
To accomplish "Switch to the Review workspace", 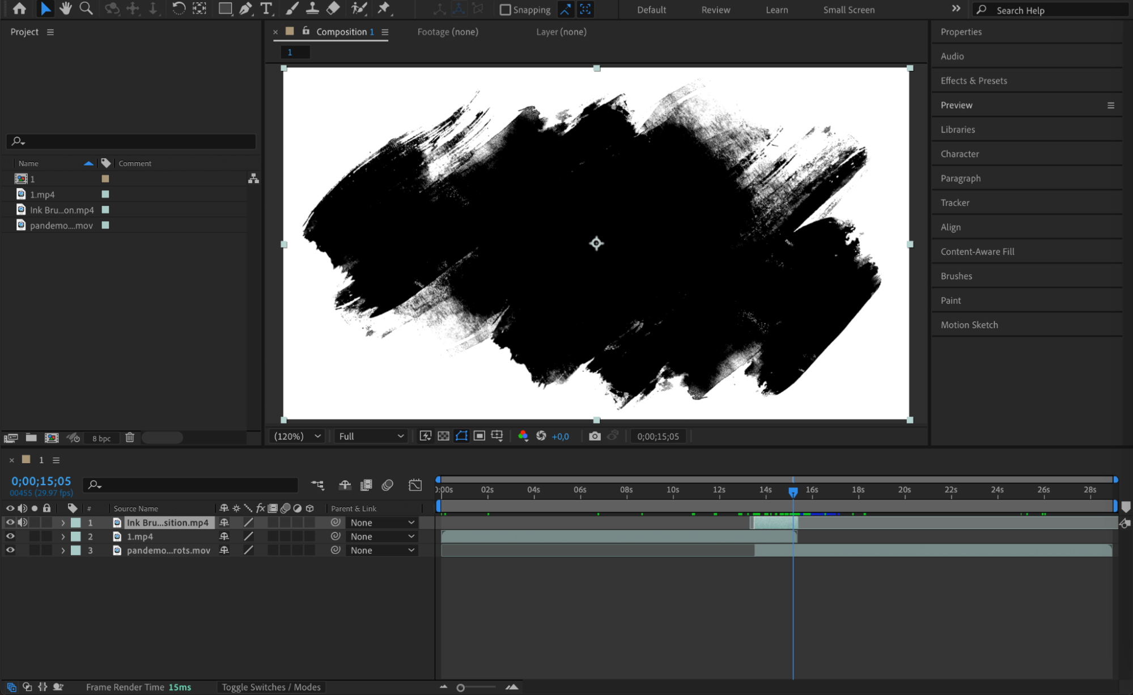I will pyautogui.click(x=715, y=10).
